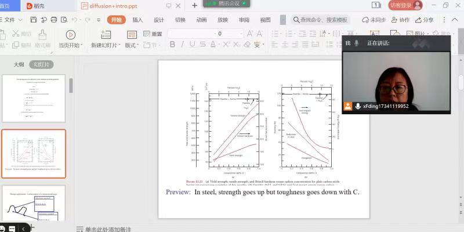The image size is (464, 232).
Task: Click the decrease font size icon
Action: (x=260, y=34)
